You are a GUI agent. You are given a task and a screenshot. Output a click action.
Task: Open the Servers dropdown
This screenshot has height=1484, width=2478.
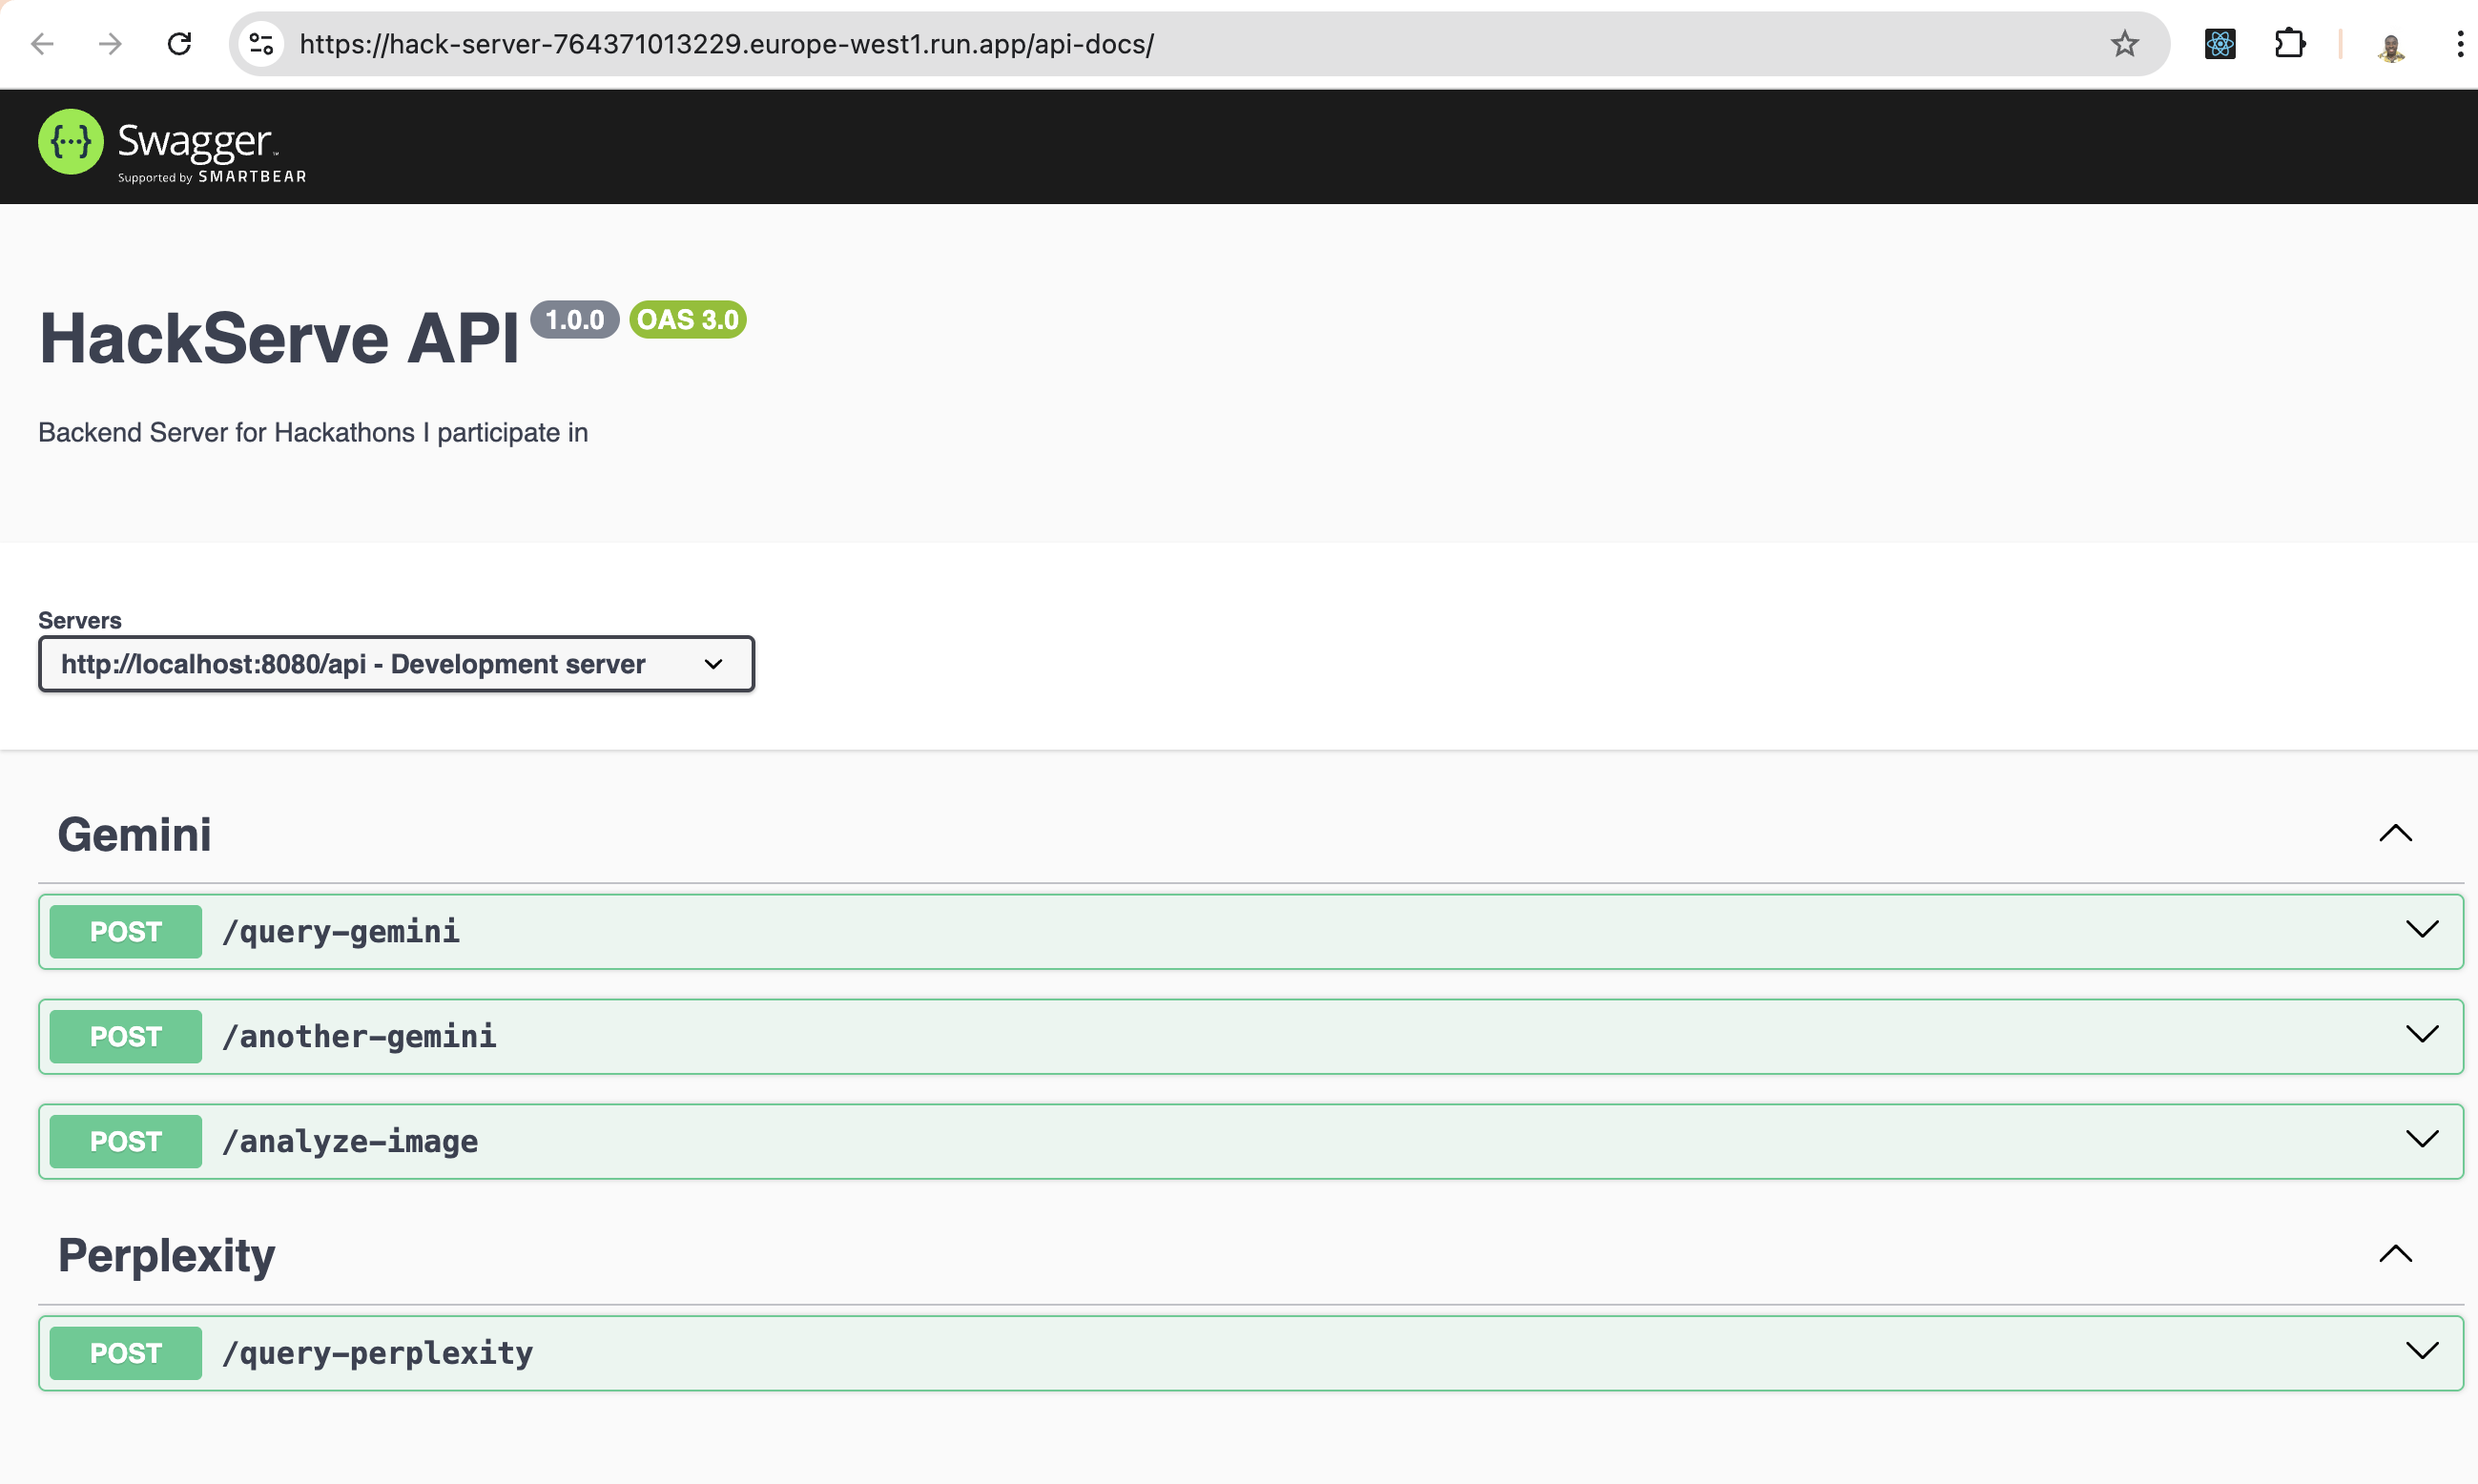[396, 664]
